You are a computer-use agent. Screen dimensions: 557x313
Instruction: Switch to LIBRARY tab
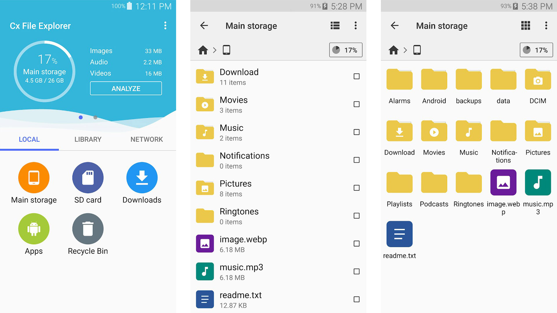click(87, 139)
